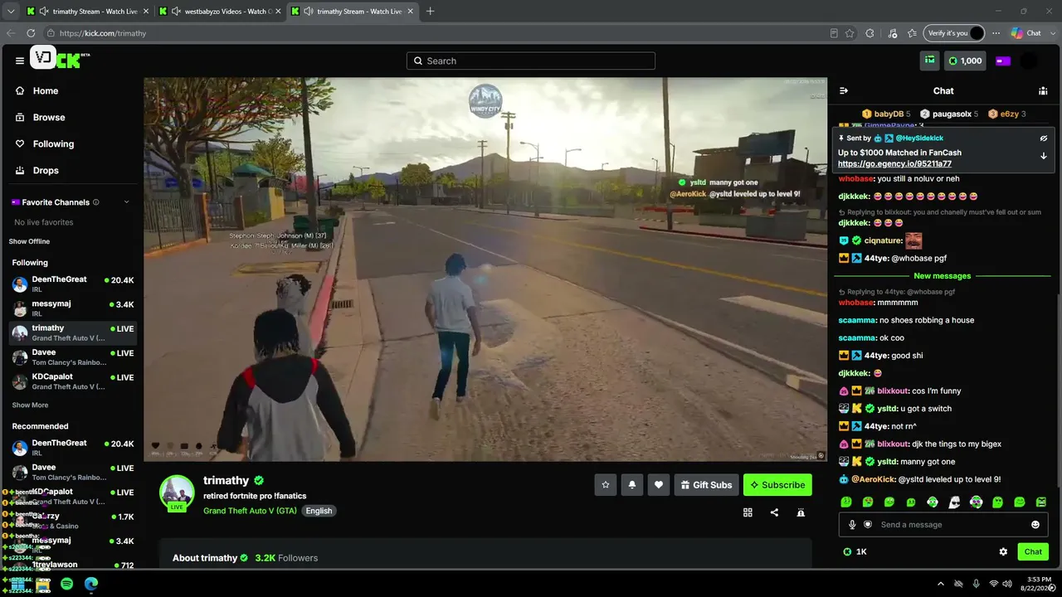Click the Gift Subs button

click(706, 485)
